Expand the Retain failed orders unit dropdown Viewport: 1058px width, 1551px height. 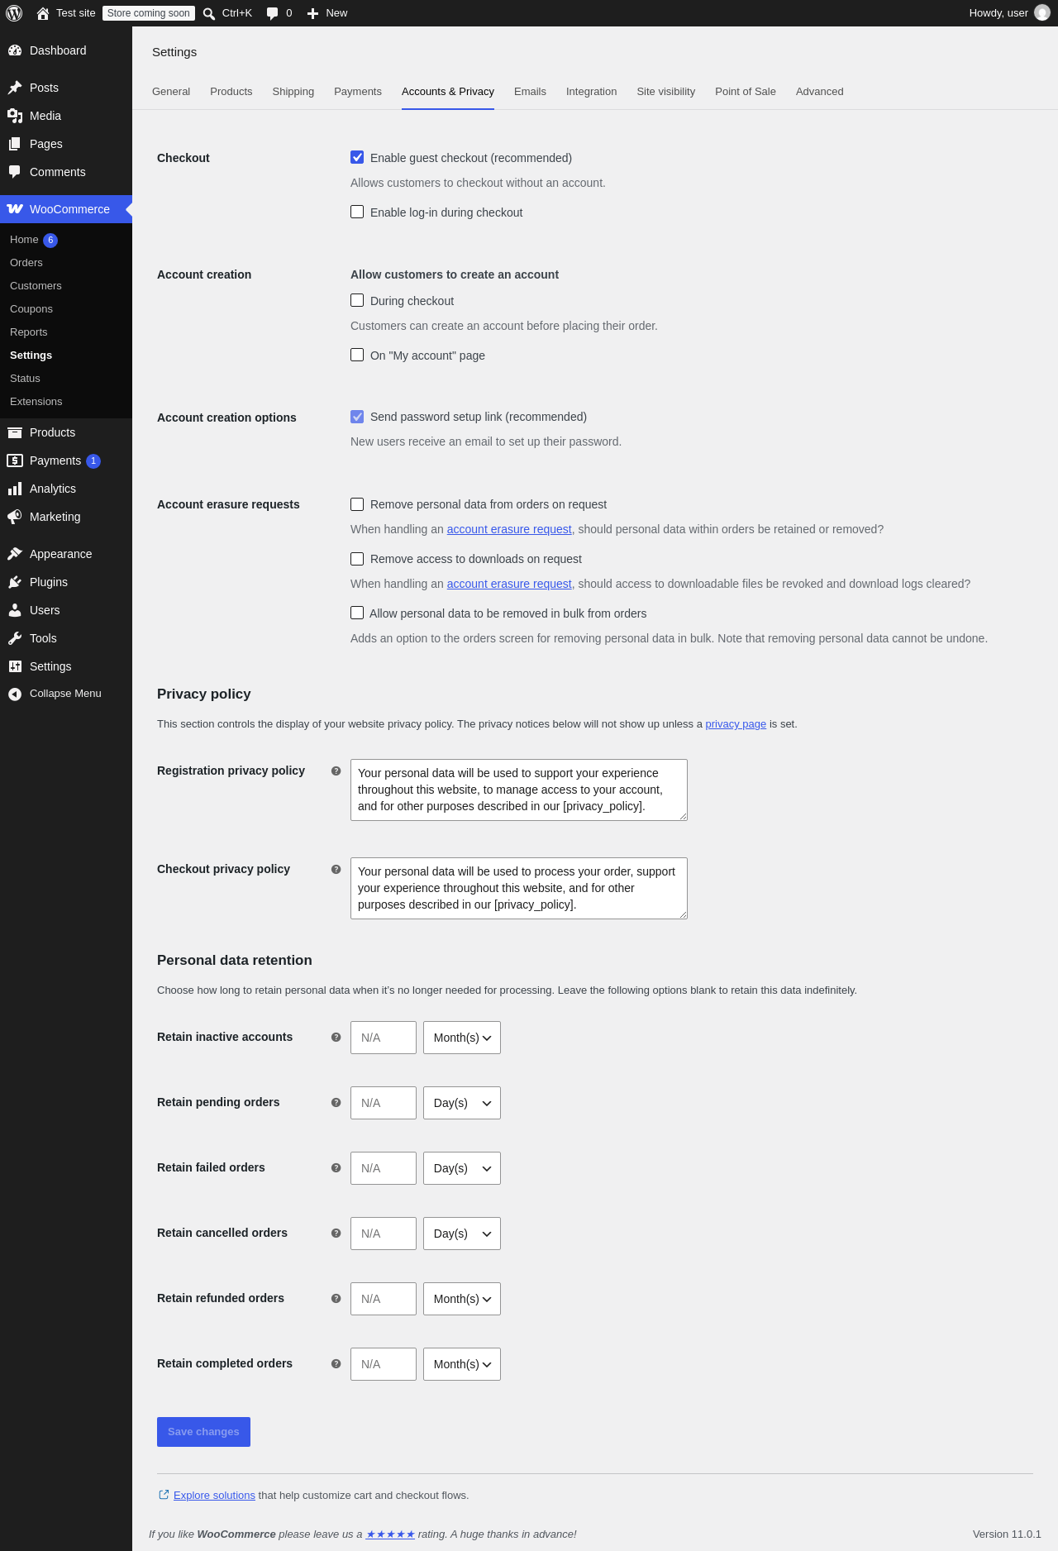[462, 1168]
